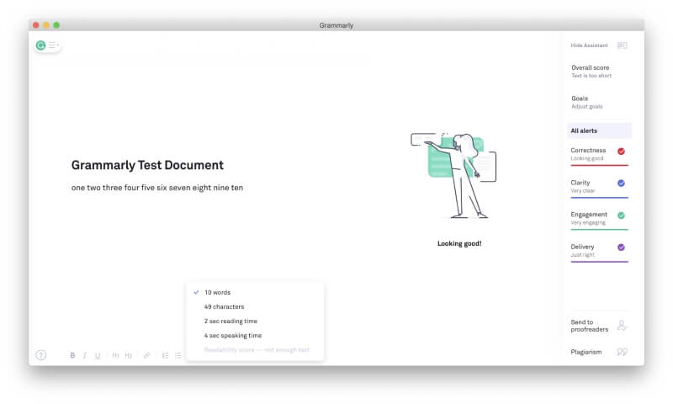Apply Heading 2 style
The height and width of the screenshot is (404, 673).
(x=129, y=355)
